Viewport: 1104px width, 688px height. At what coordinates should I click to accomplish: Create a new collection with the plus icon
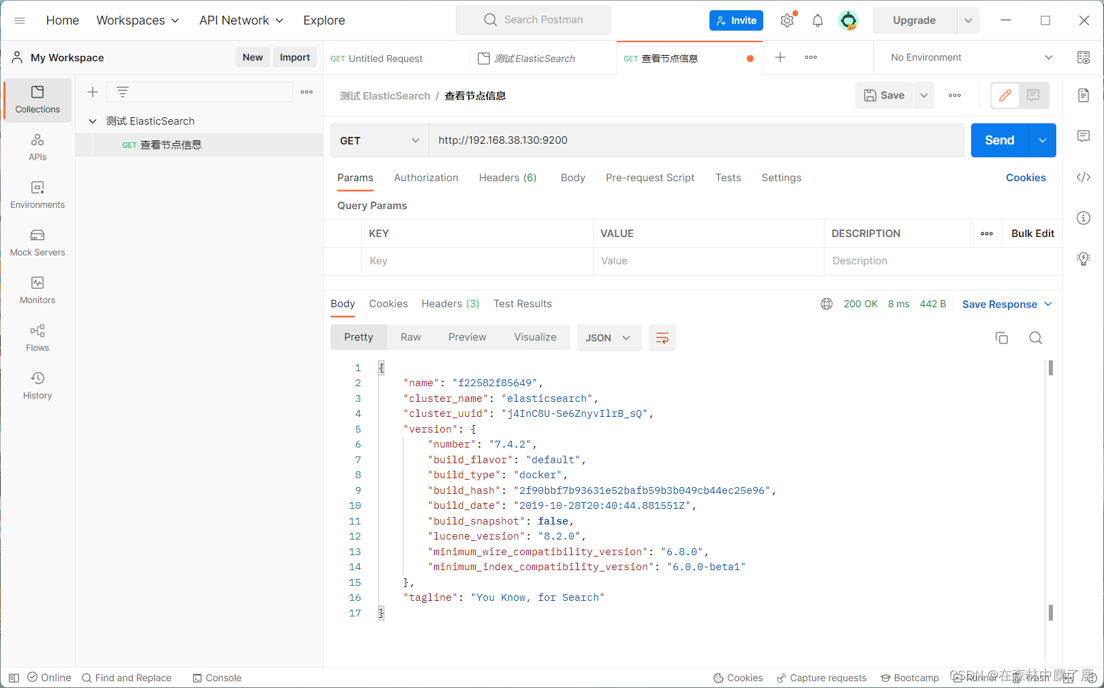point(93,92)
